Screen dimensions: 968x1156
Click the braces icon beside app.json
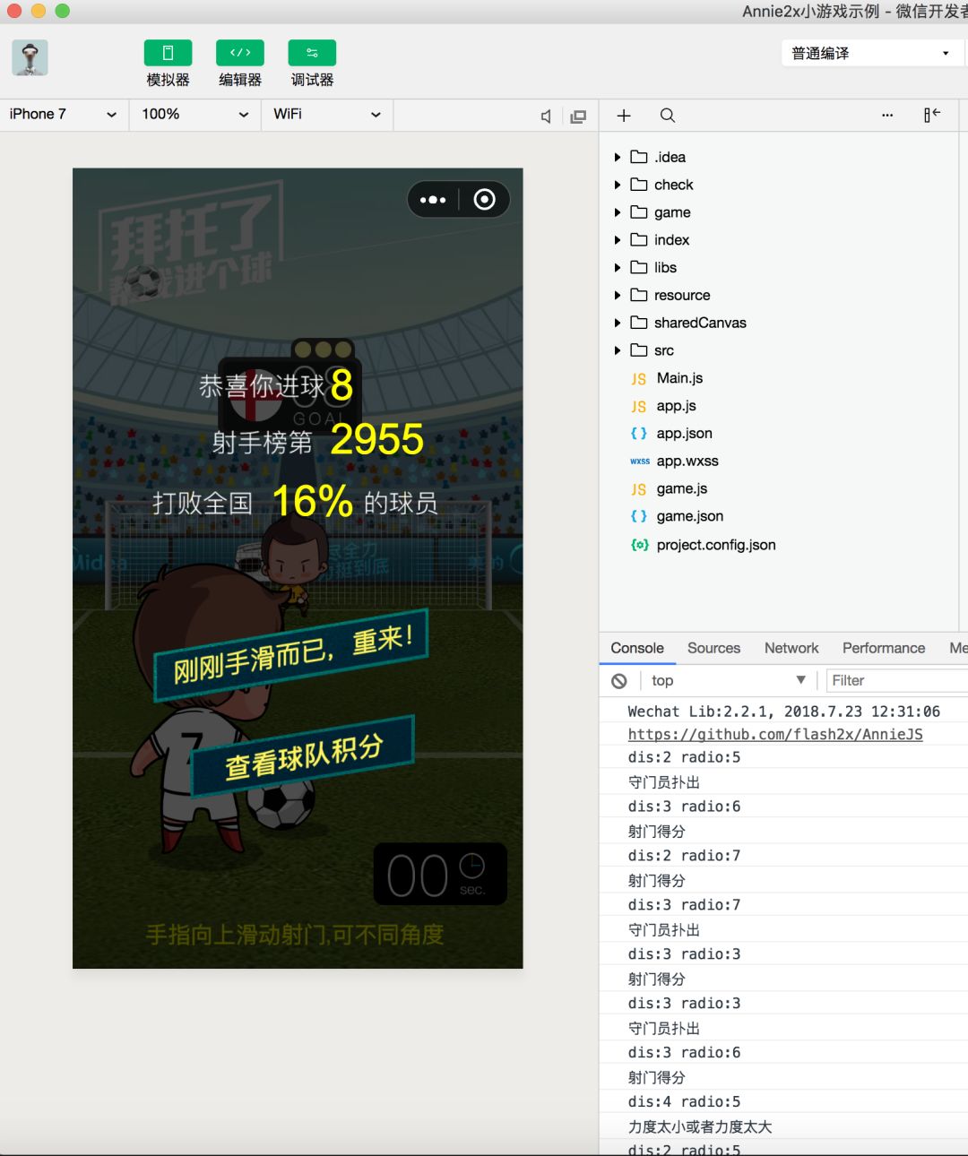(638, 433)
